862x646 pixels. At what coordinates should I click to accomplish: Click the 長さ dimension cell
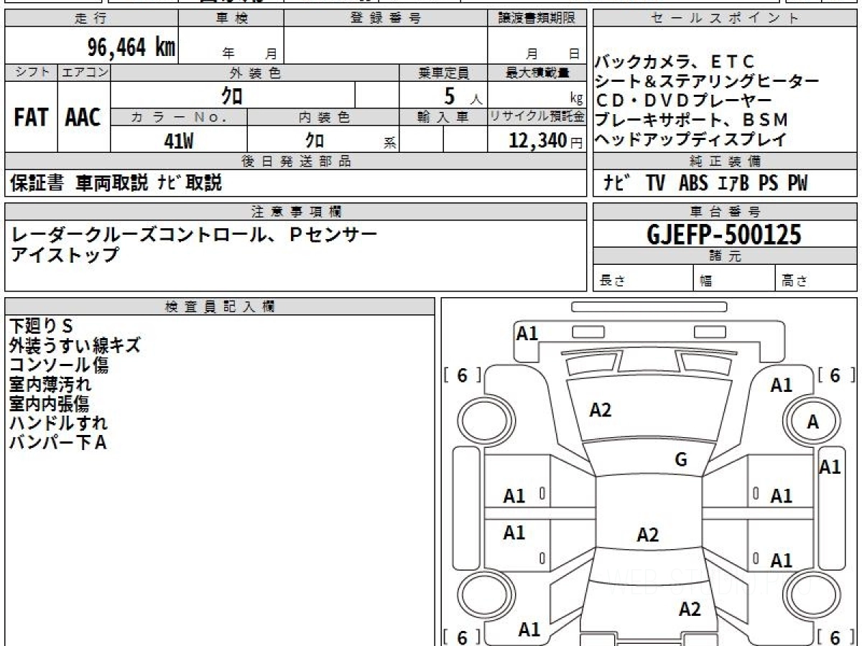point(643,278)
